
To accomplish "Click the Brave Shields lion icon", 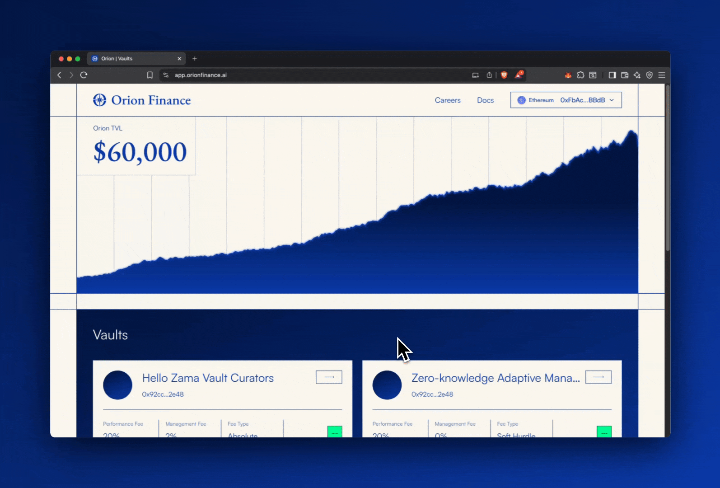I will coord(504,75).
